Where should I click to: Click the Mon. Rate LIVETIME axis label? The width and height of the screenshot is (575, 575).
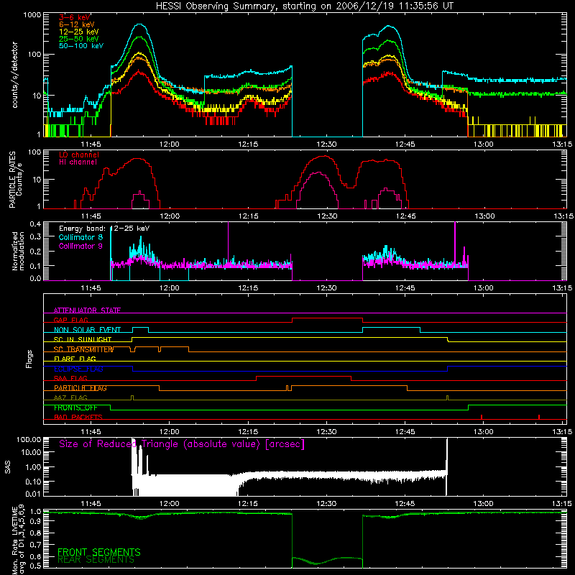click(x=18, y=540)
